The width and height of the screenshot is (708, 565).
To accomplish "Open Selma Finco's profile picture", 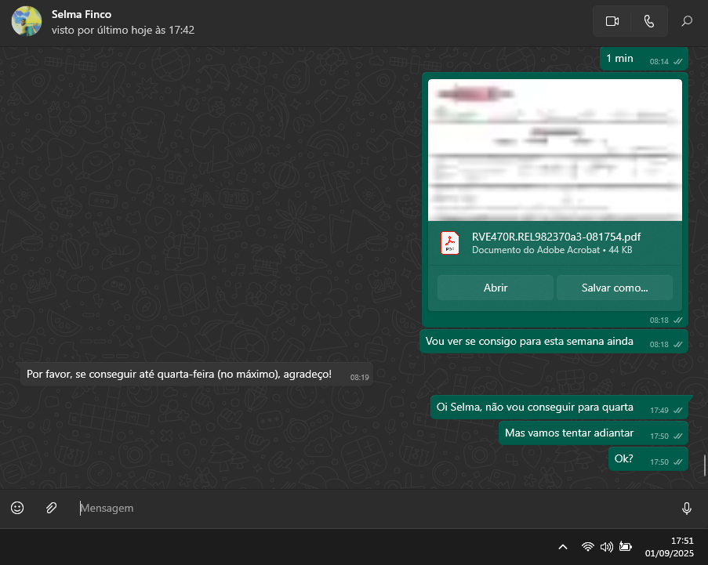I will (27, 21).
